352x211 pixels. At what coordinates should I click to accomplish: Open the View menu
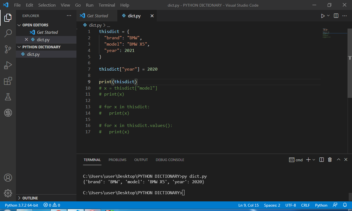[65, 5]
